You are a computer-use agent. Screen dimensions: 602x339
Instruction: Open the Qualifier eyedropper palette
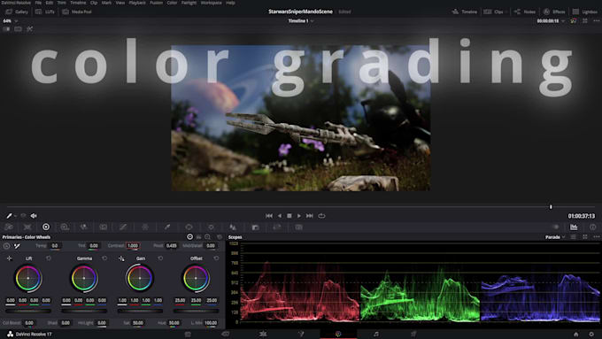(x=167, y=227)
